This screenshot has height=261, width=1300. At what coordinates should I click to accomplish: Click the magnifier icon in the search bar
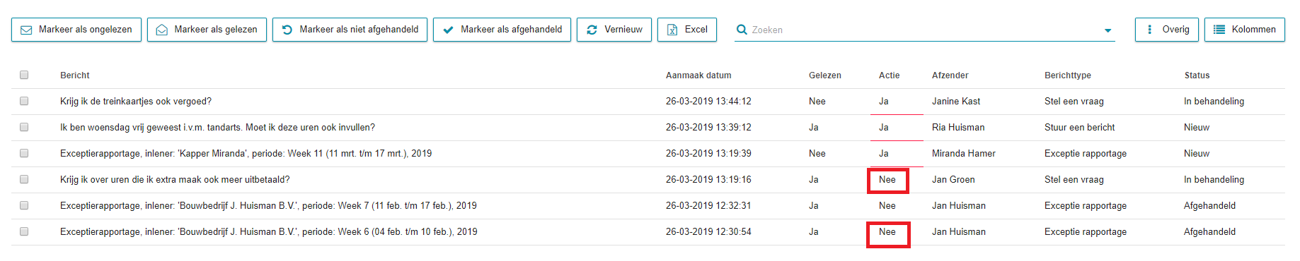tap(742, 30)
